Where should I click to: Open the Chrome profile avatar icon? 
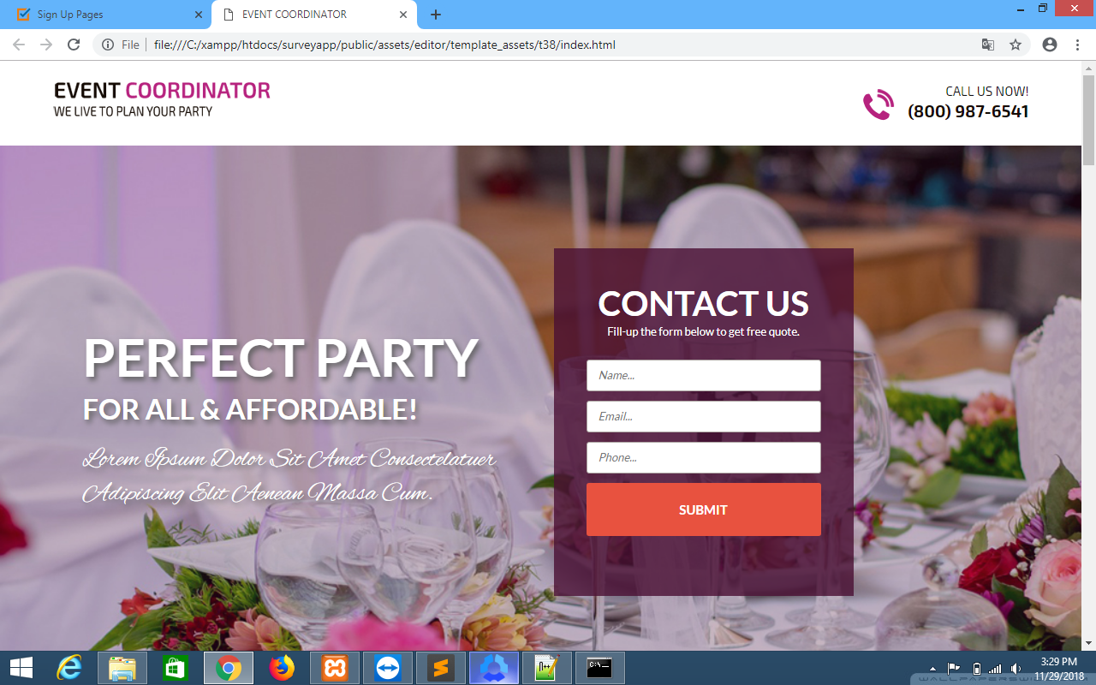click(1050, 45)
